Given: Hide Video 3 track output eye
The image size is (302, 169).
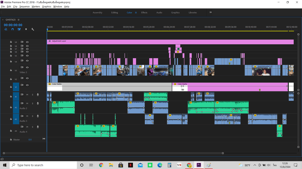Looking at the screenshot, I should [x=27, y=67].
